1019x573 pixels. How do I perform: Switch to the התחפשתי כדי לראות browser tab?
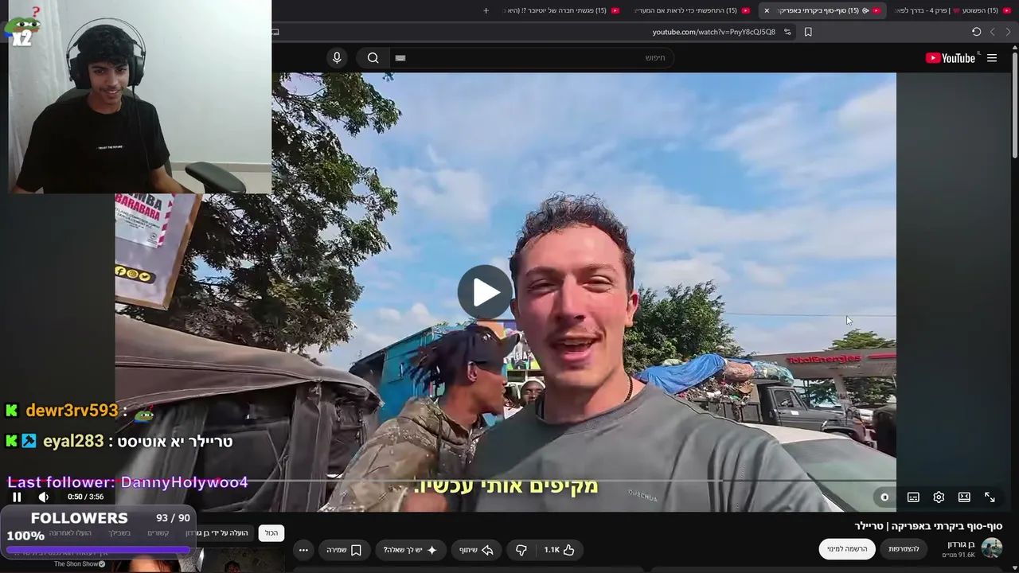tap(693, 10)
